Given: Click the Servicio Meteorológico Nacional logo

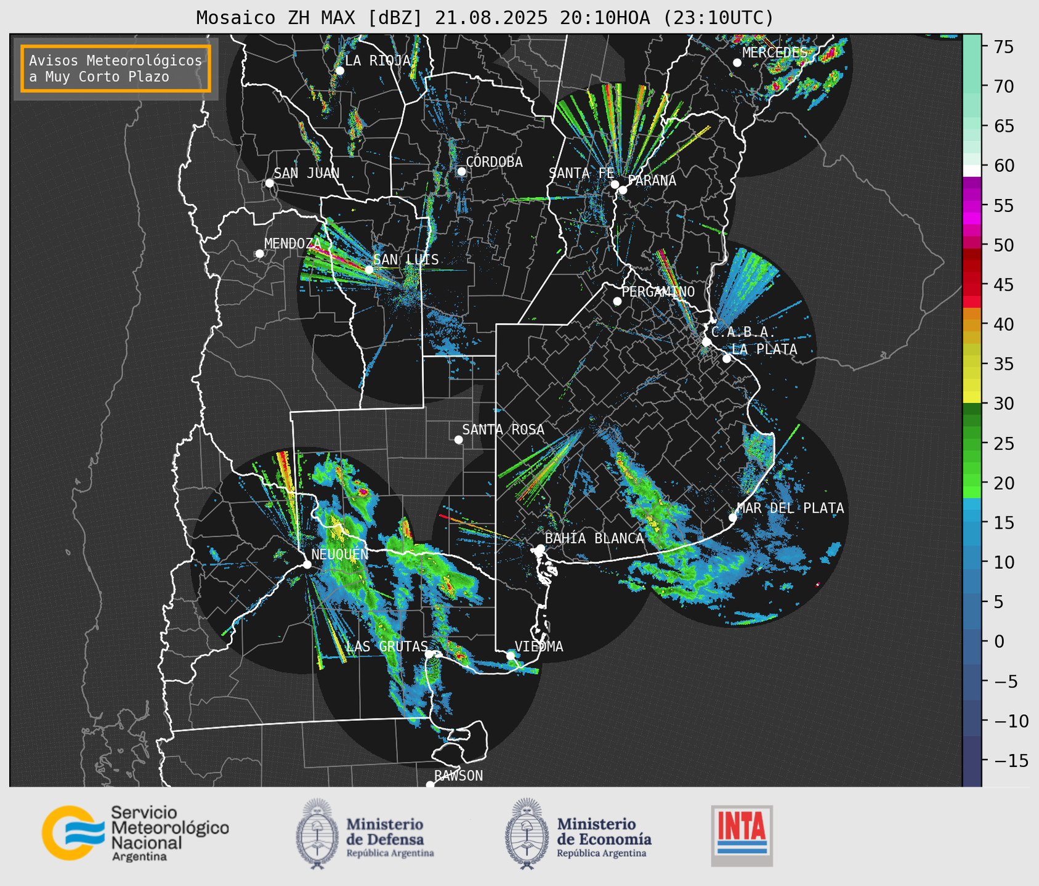Looking at the screenshot, I should coord(135,834).
